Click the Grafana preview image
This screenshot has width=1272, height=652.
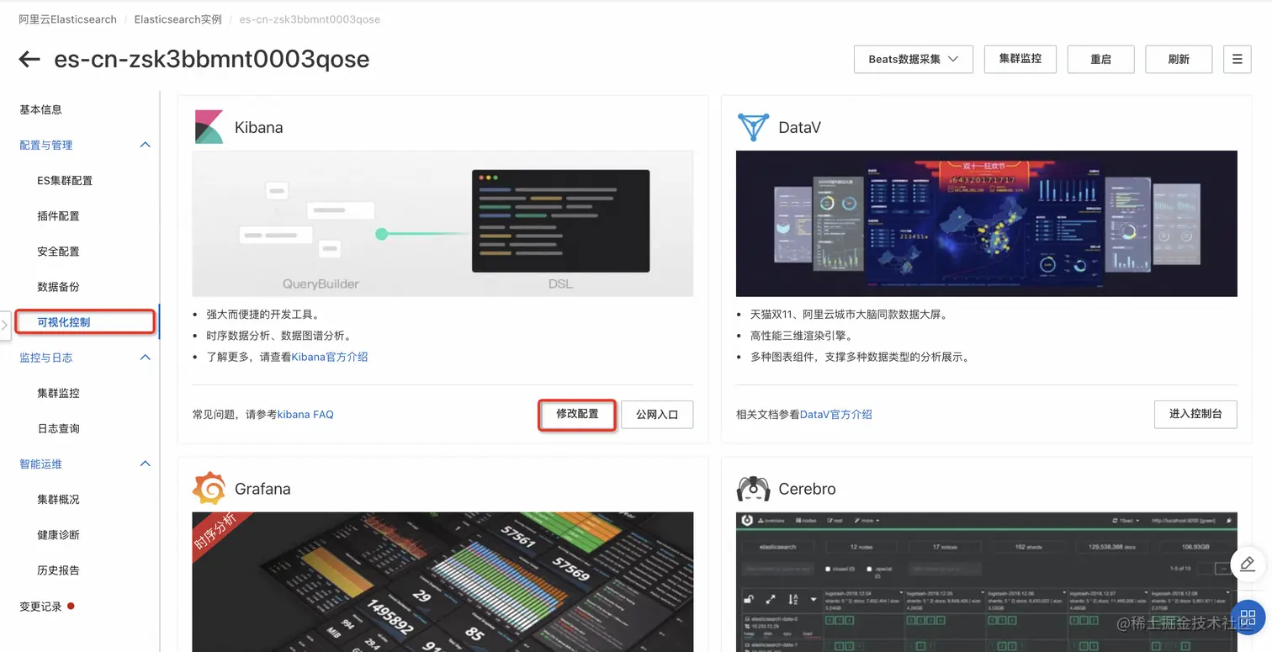(443, 582)
